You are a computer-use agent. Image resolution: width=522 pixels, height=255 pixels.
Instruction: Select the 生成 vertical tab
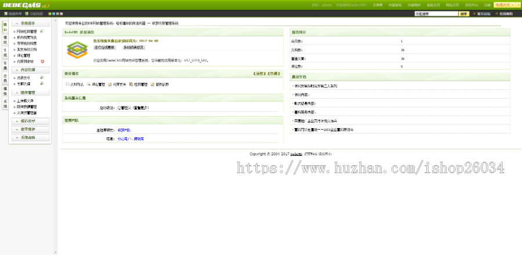coord(5,52)
